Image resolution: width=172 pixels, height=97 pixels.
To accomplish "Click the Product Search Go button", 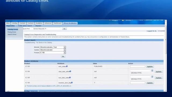I will [x=63, y=56].
